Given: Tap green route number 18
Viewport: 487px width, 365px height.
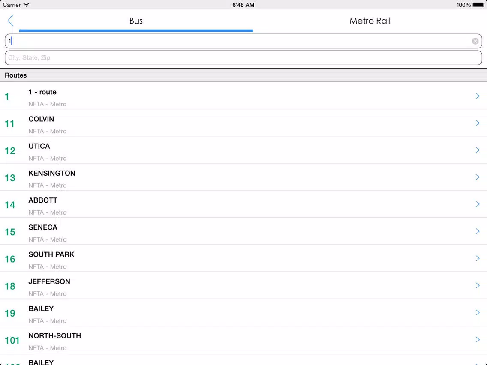Looking at the screenshot, I should pos(10,286).
